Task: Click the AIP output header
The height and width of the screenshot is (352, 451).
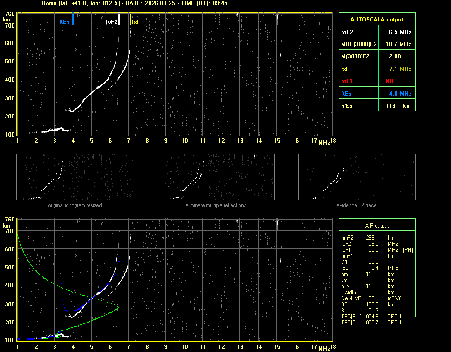Action: [376, 226]
